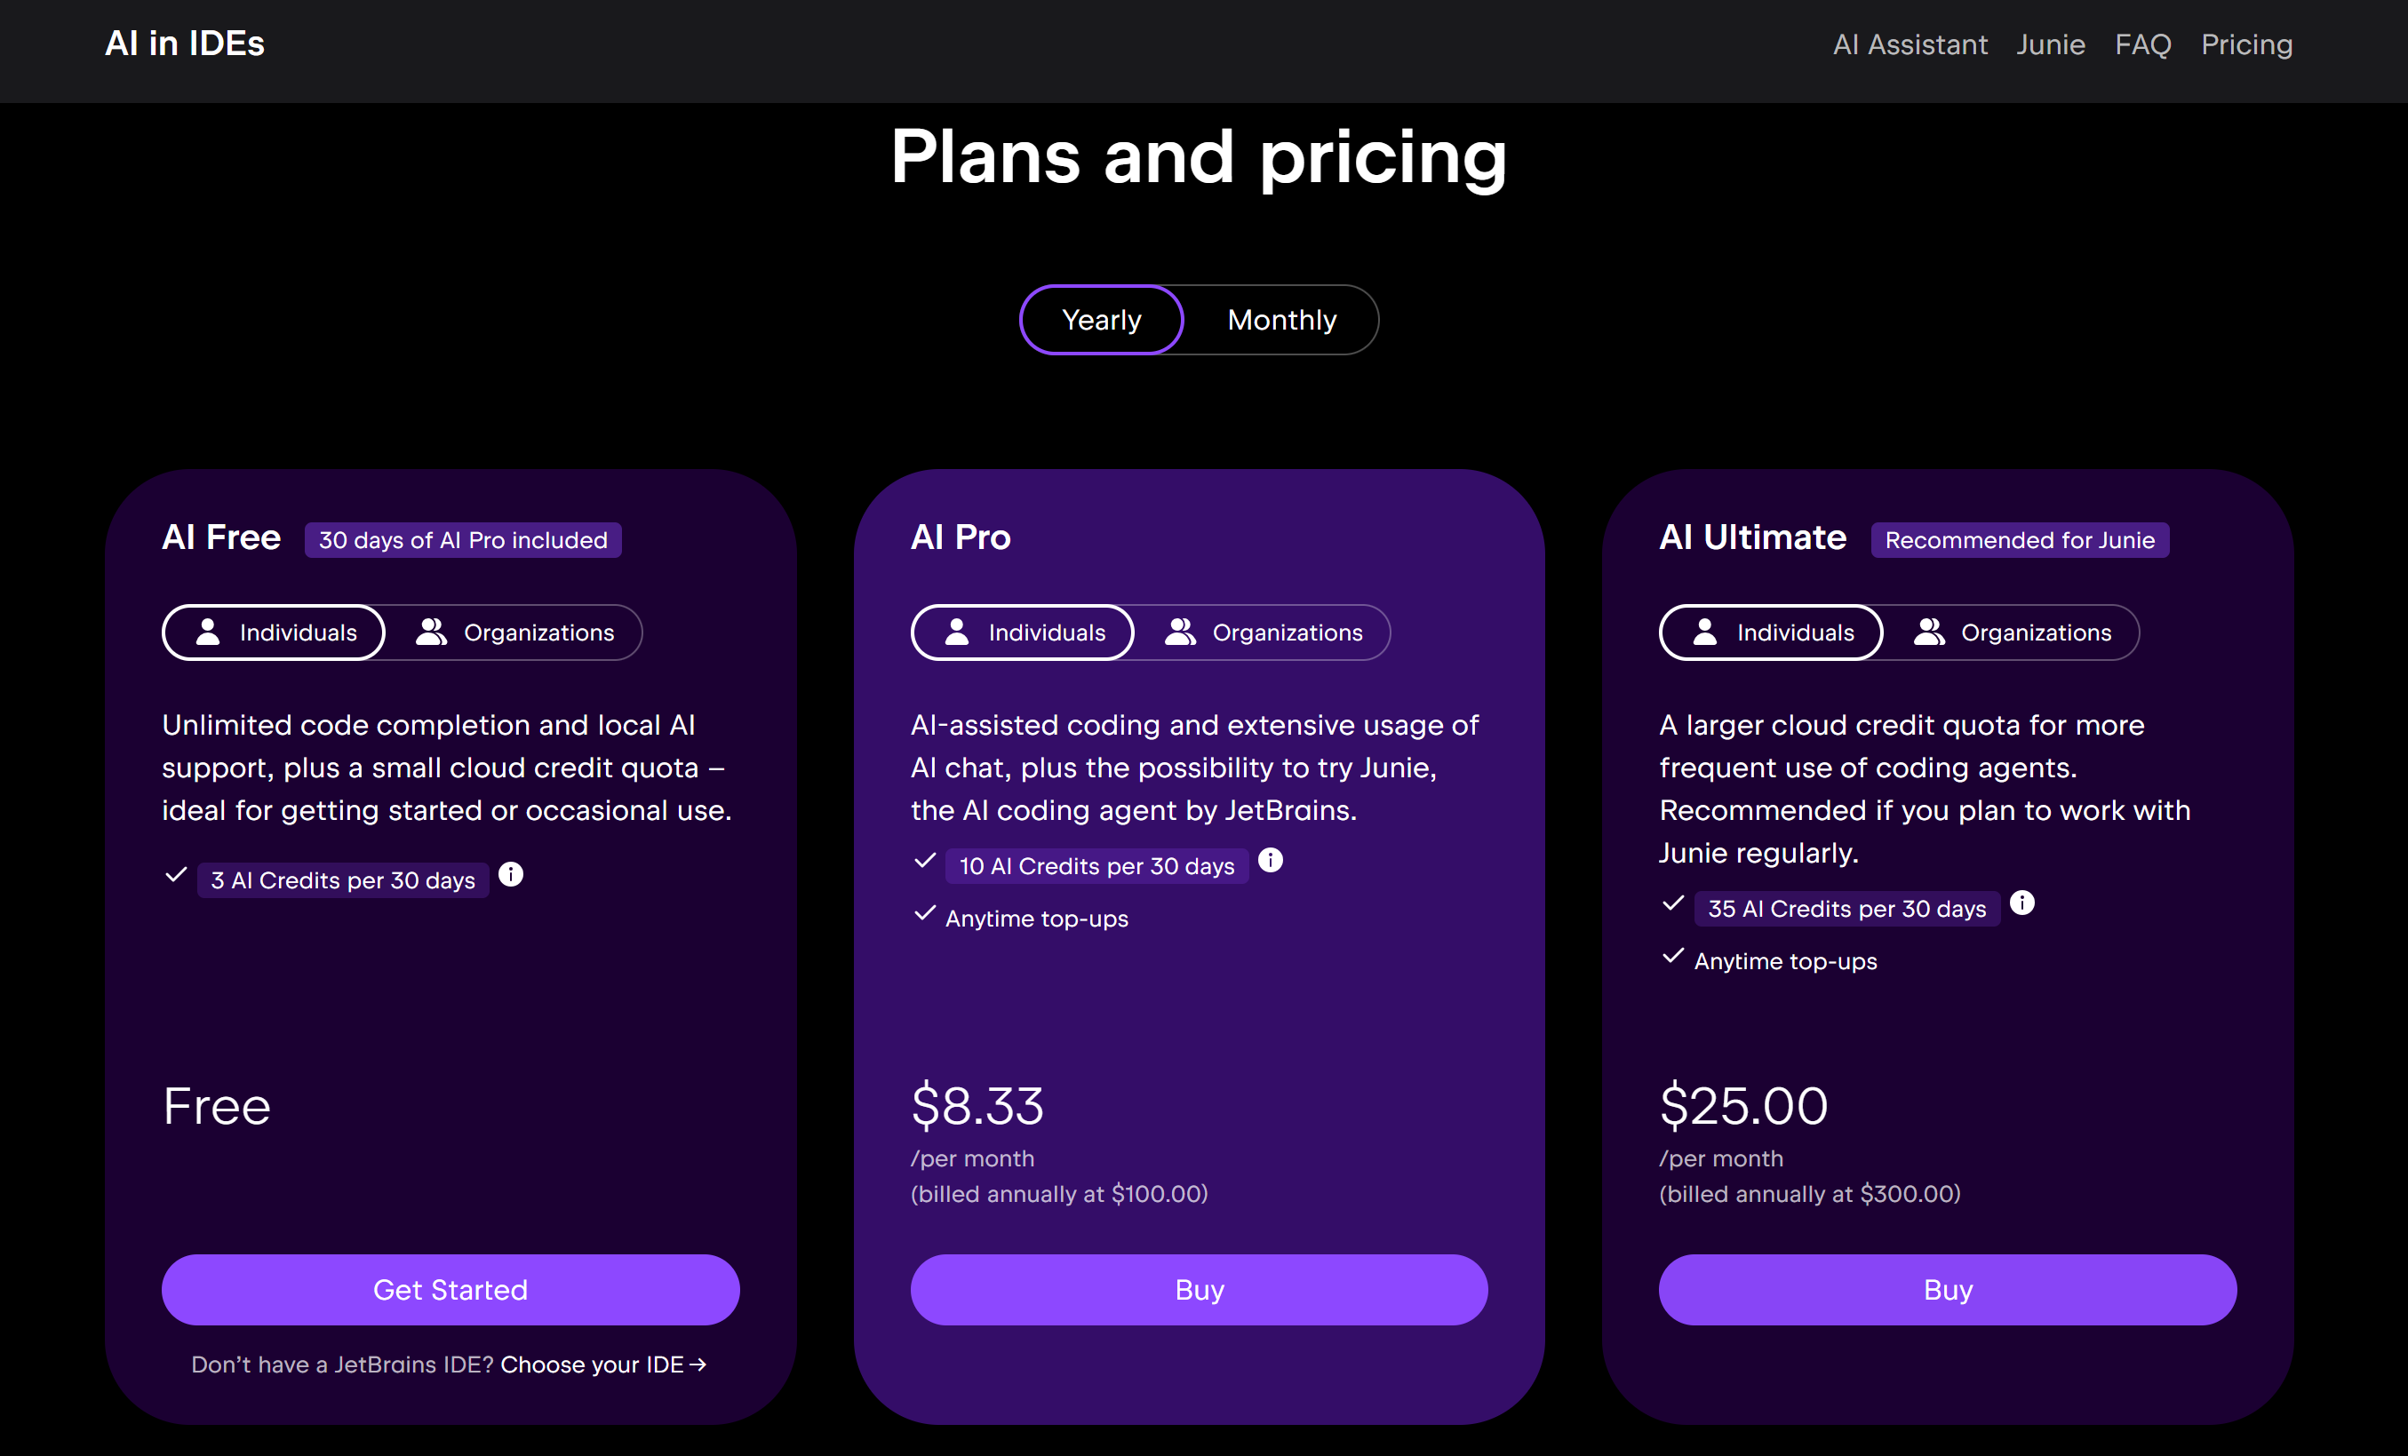Screen dimensions: 2408x1456
Task: Click the AI in IDEs site title
Action: pos(185,44)
